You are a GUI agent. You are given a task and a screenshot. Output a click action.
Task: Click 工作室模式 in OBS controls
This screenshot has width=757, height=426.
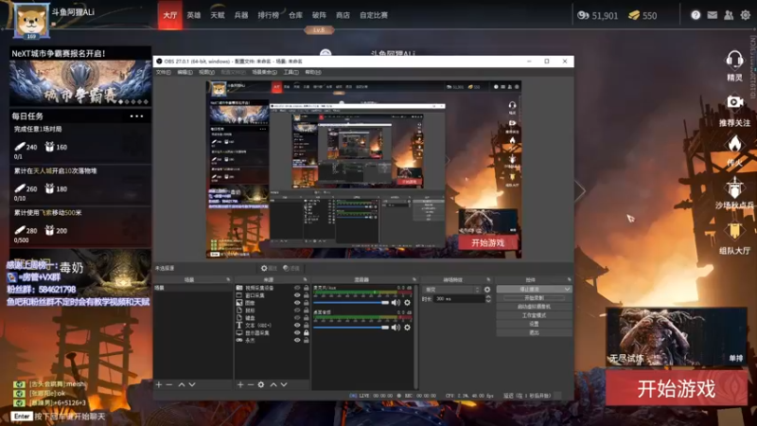click(534, 315)
